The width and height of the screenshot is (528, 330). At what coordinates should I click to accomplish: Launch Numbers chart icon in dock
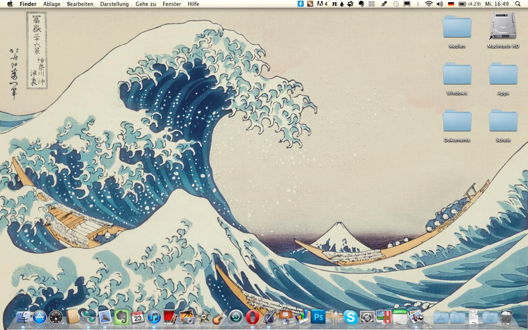point(302,317)
